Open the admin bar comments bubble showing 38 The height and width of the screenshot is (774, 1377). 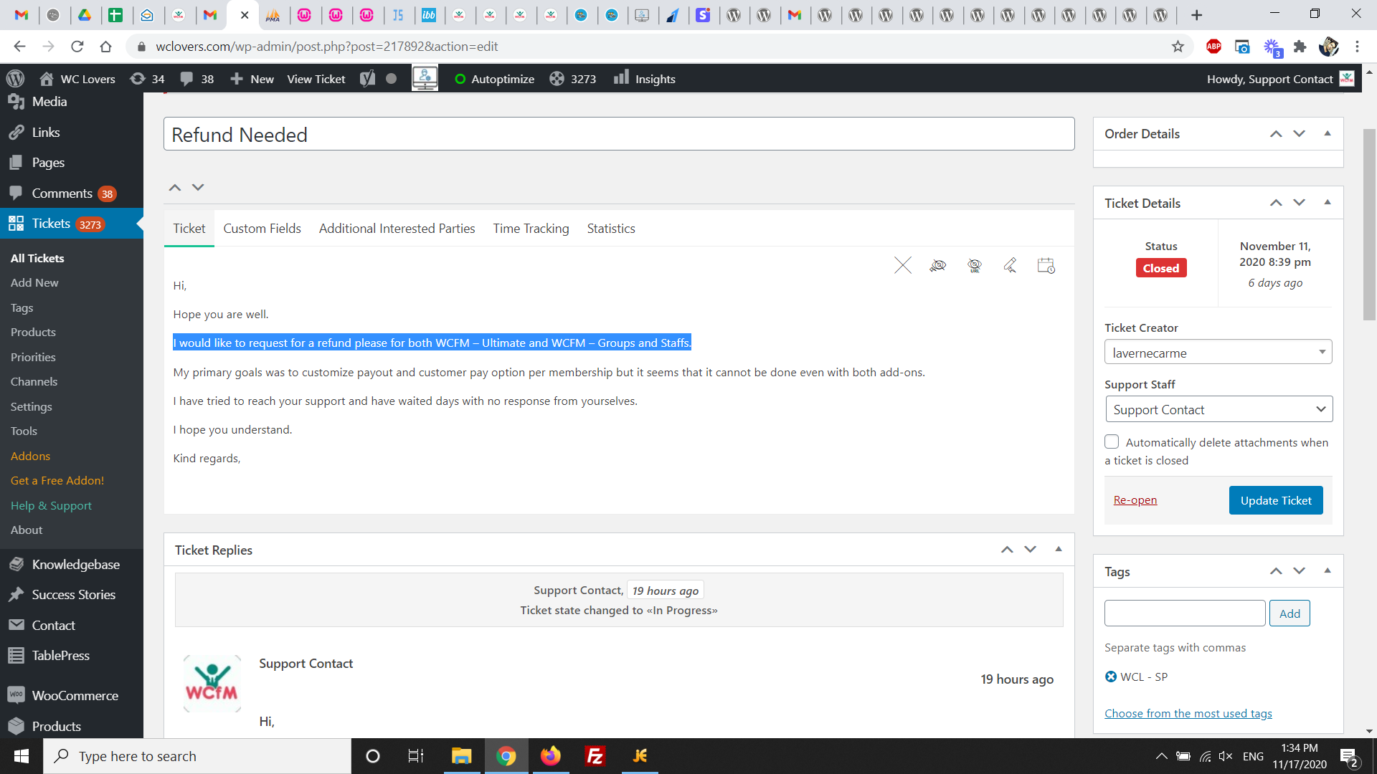tap(197, 79)
